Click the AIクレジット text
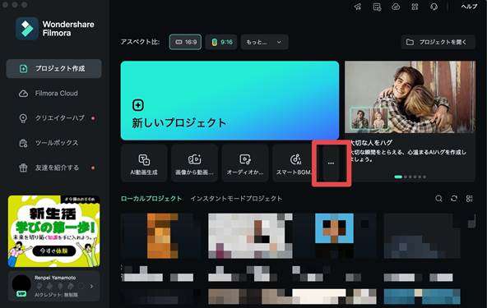 pos(56,295)
